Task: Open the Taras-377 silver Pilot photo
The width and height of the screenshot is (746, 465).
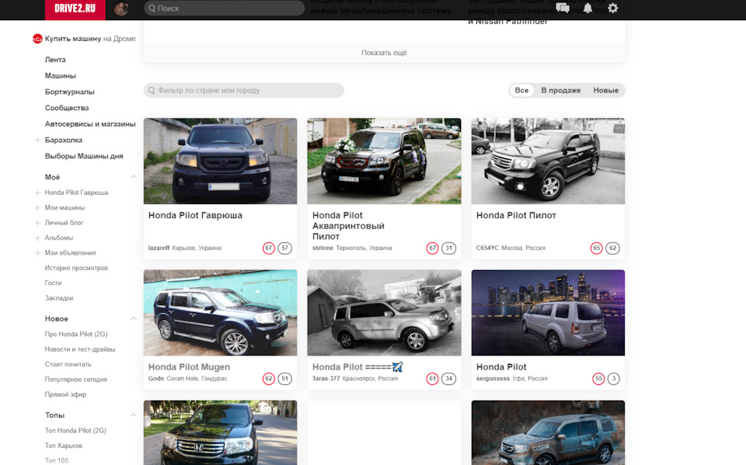Action: coord(384,313)
